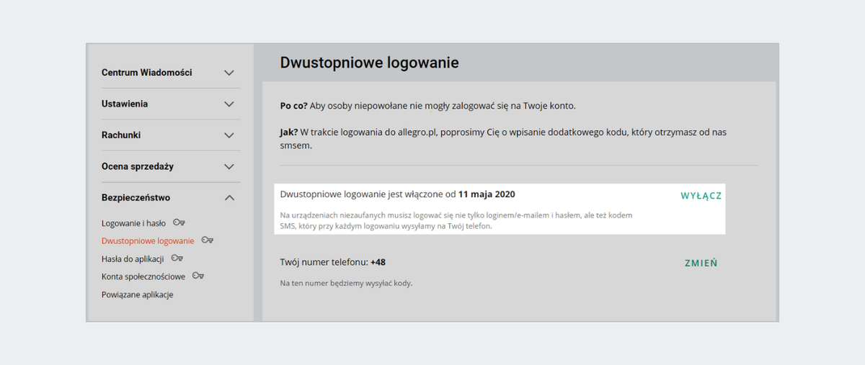This screenshot has width=865, height=365.
Task: Open Hasła do aplikacji page
Action: 133,258
